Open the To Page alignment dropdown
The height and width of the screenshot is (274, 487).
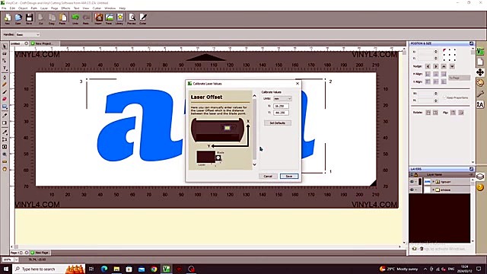(x=459, y=78)
